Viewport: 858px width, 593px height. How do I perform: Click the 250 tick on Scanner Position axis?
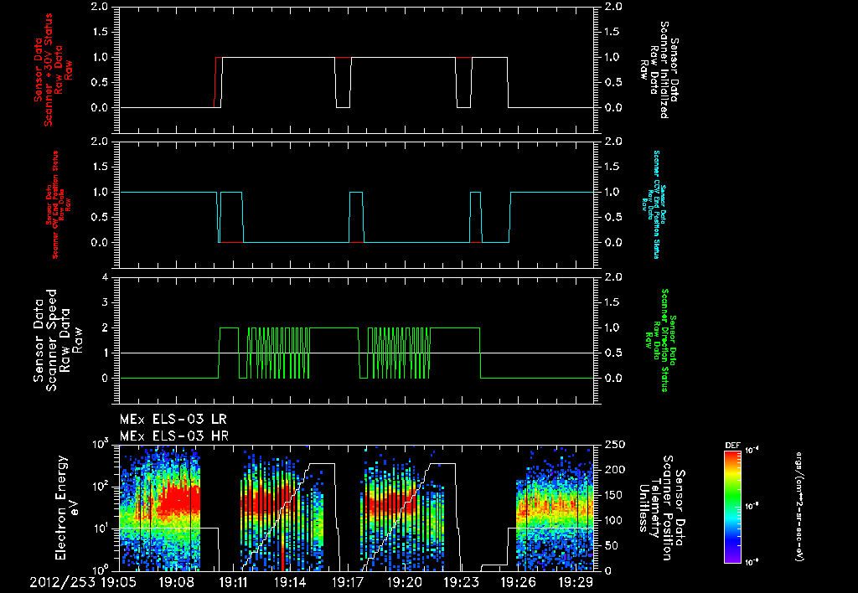615,445
